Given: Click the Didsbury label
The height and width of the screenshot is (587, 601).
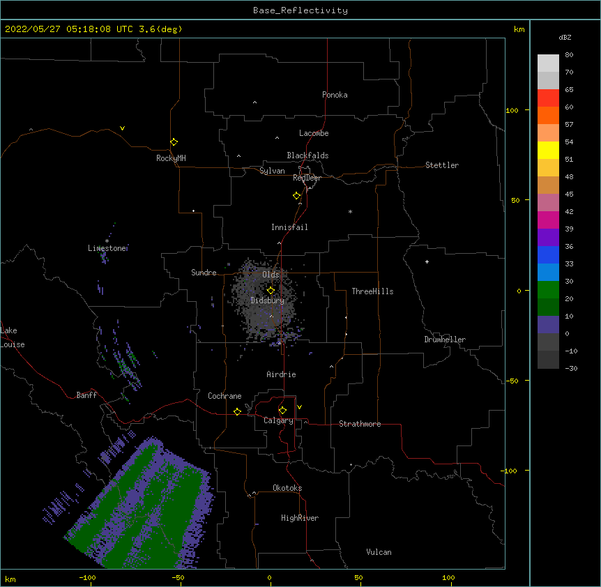Looking at the screenshot, I should [x=268, y=300].
